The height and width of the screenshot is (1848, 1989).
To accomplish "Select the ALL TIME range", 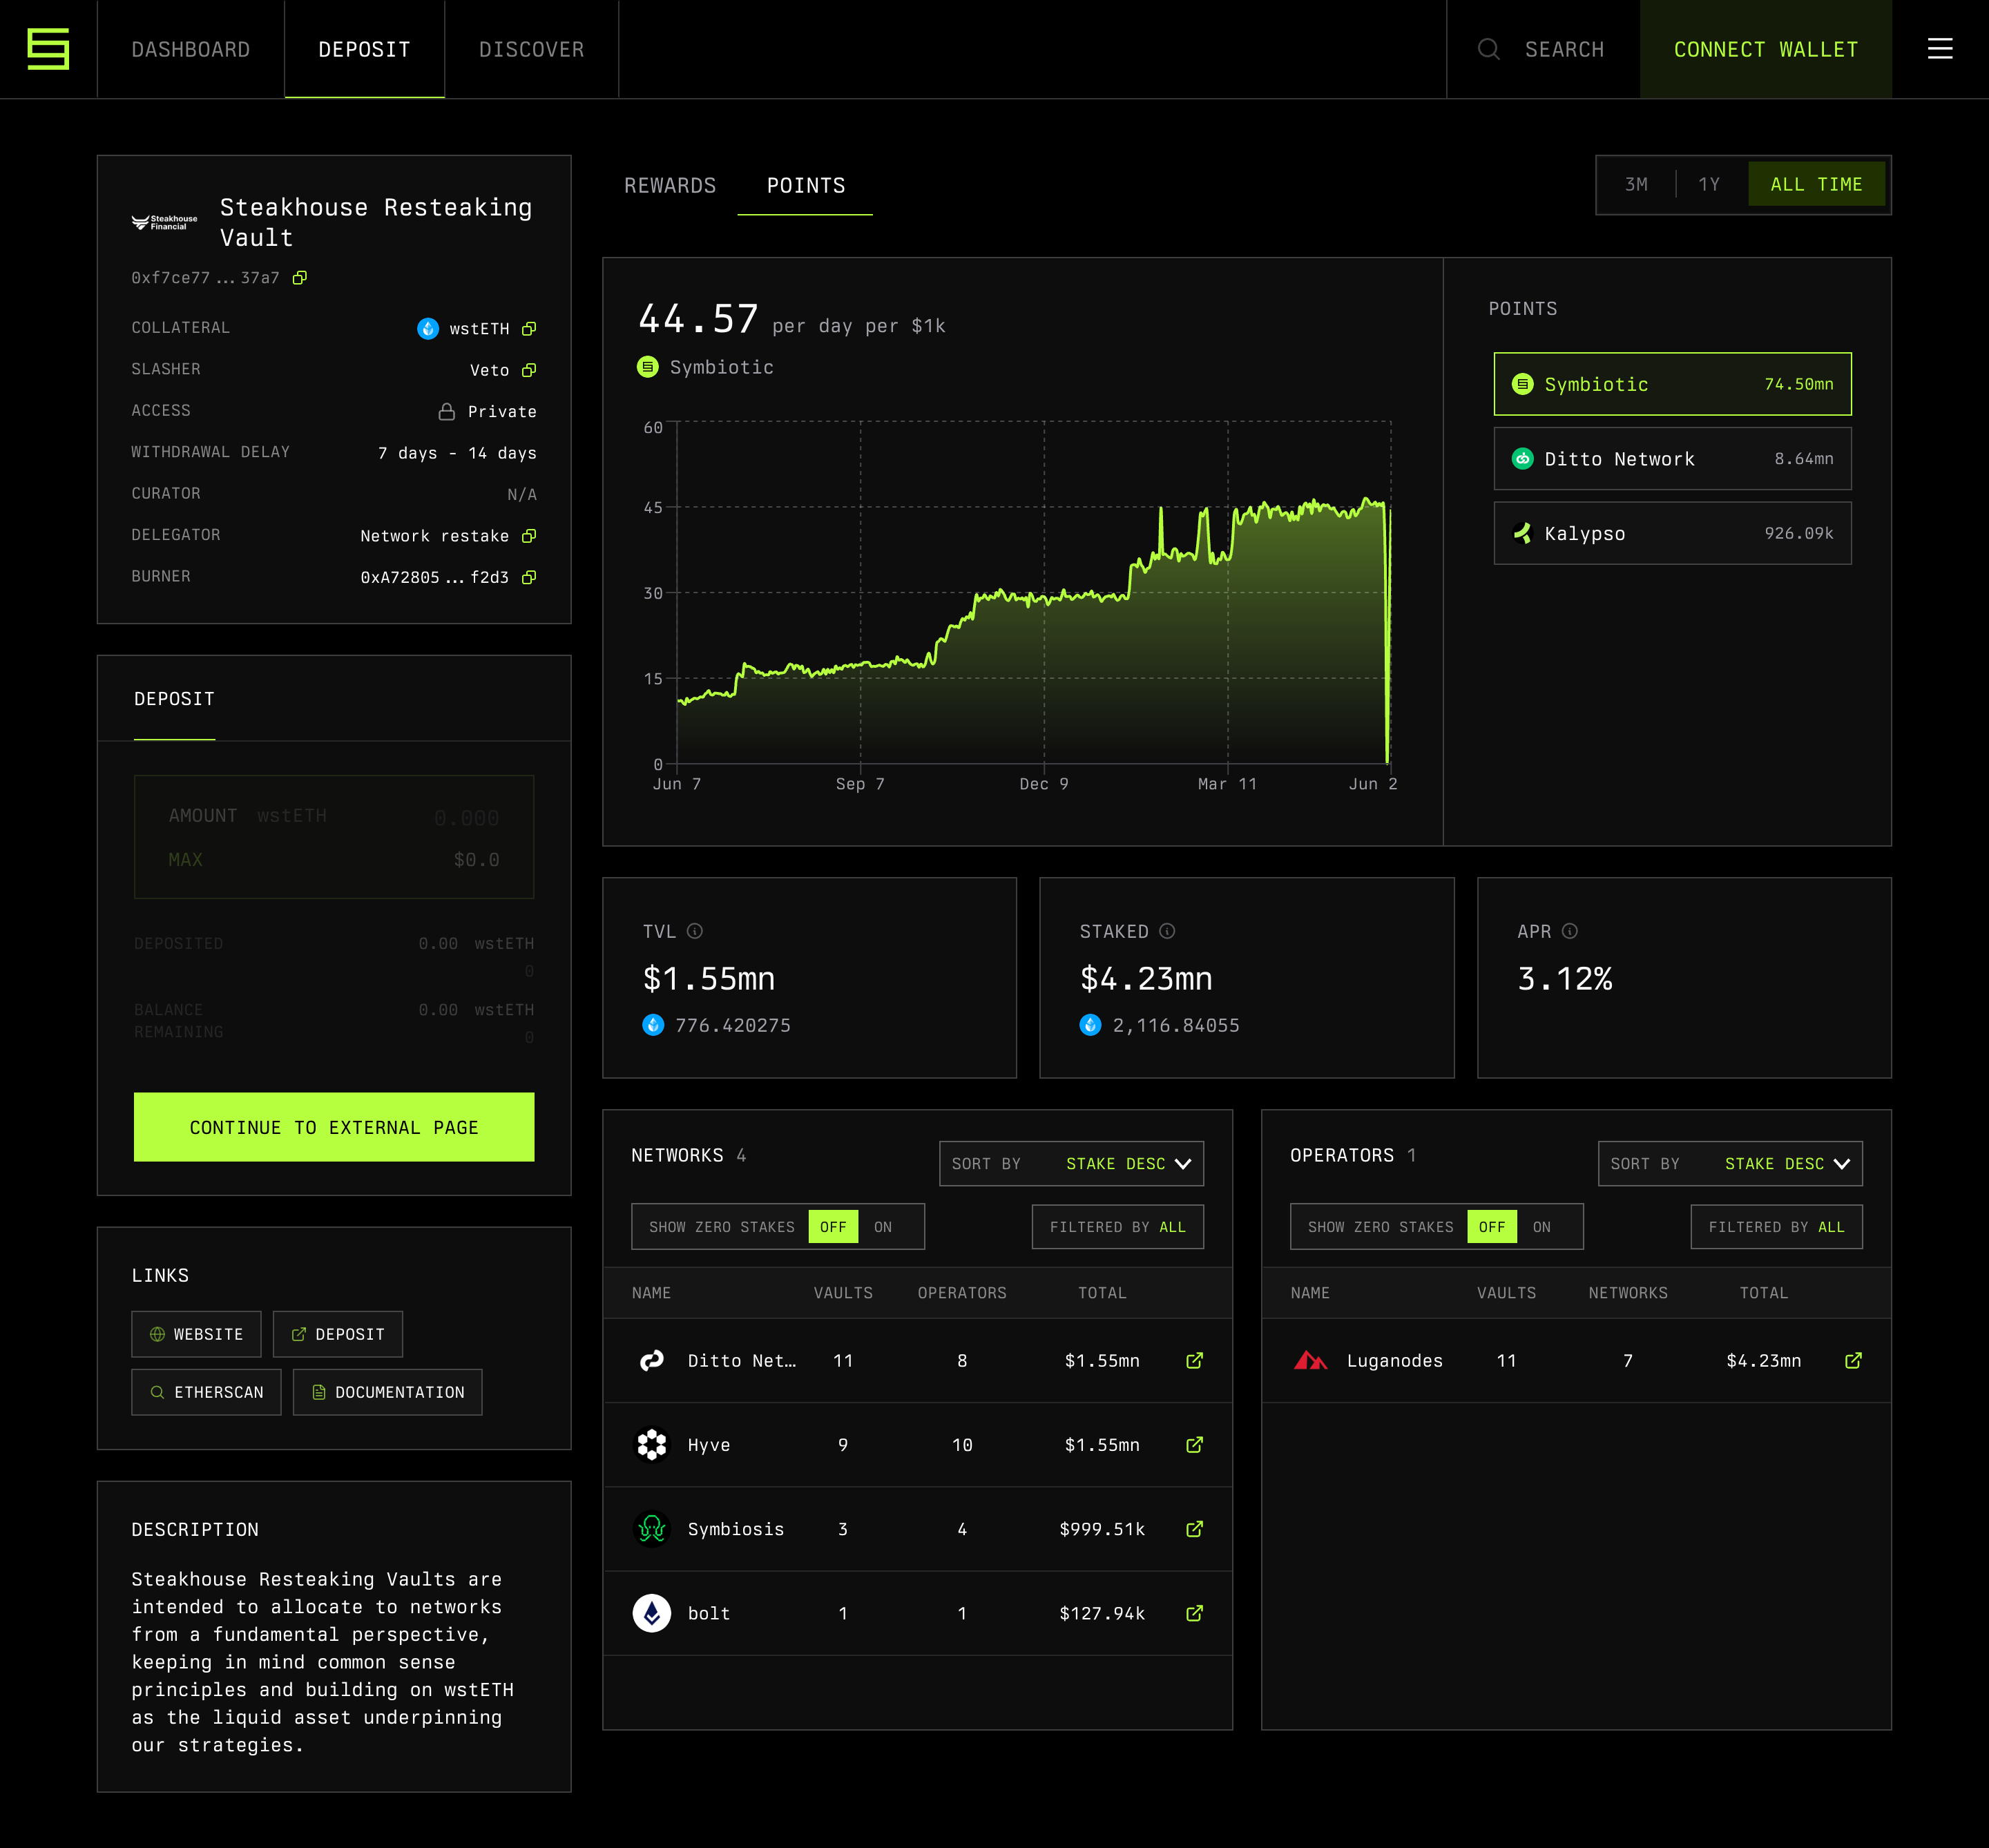I will [x=1816, y=185].
